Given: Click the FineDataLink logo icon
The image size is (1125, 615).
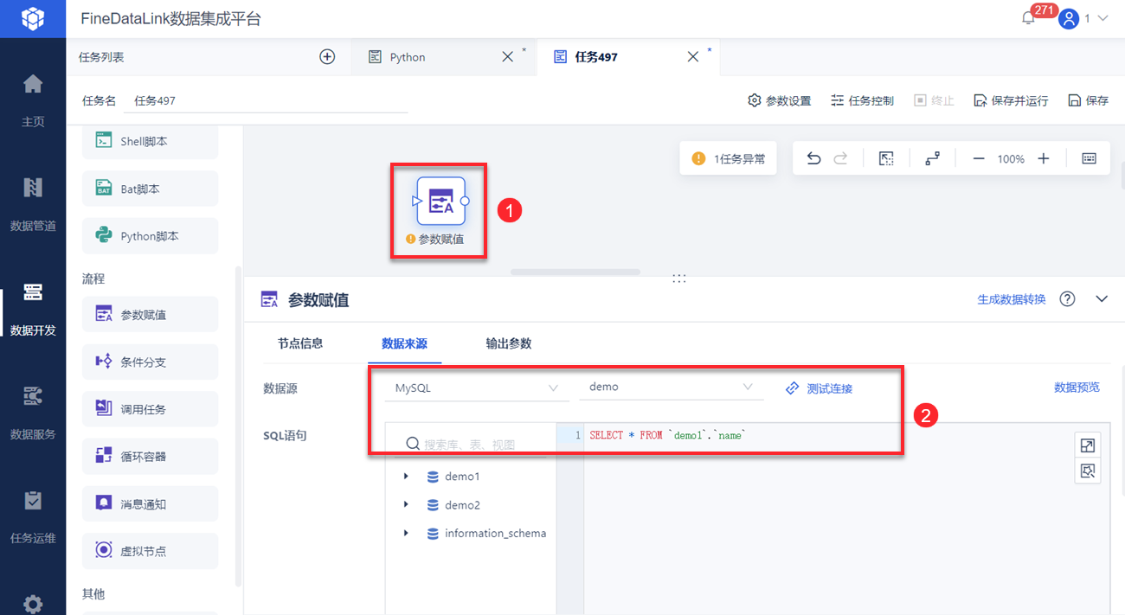Looking at the screenshot, I should [33, 18].
